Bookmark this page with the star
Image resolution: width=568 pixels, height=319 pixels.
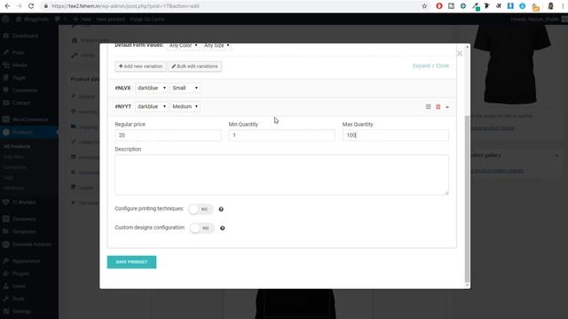tap(424, 6)
